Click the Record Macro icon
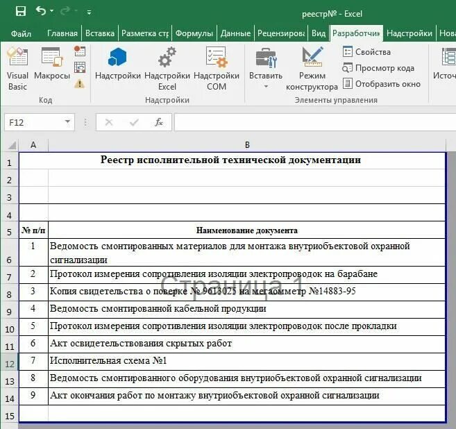456x429 pixels. (x=79, y=51)
